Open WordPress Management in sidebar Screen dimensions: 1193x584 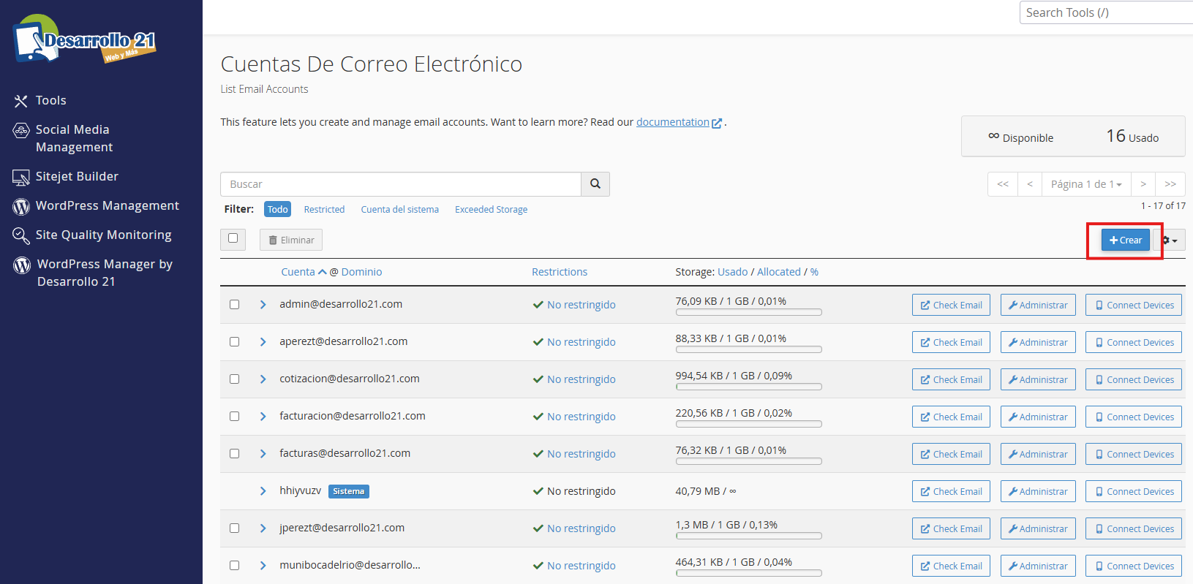107,205
